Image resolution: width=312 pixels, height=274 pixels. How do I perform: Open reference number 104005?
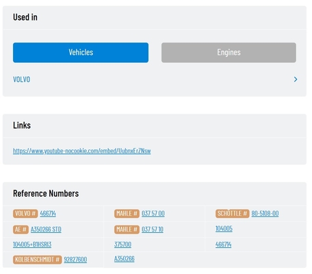pyautogui.click(x=224, y=229)
